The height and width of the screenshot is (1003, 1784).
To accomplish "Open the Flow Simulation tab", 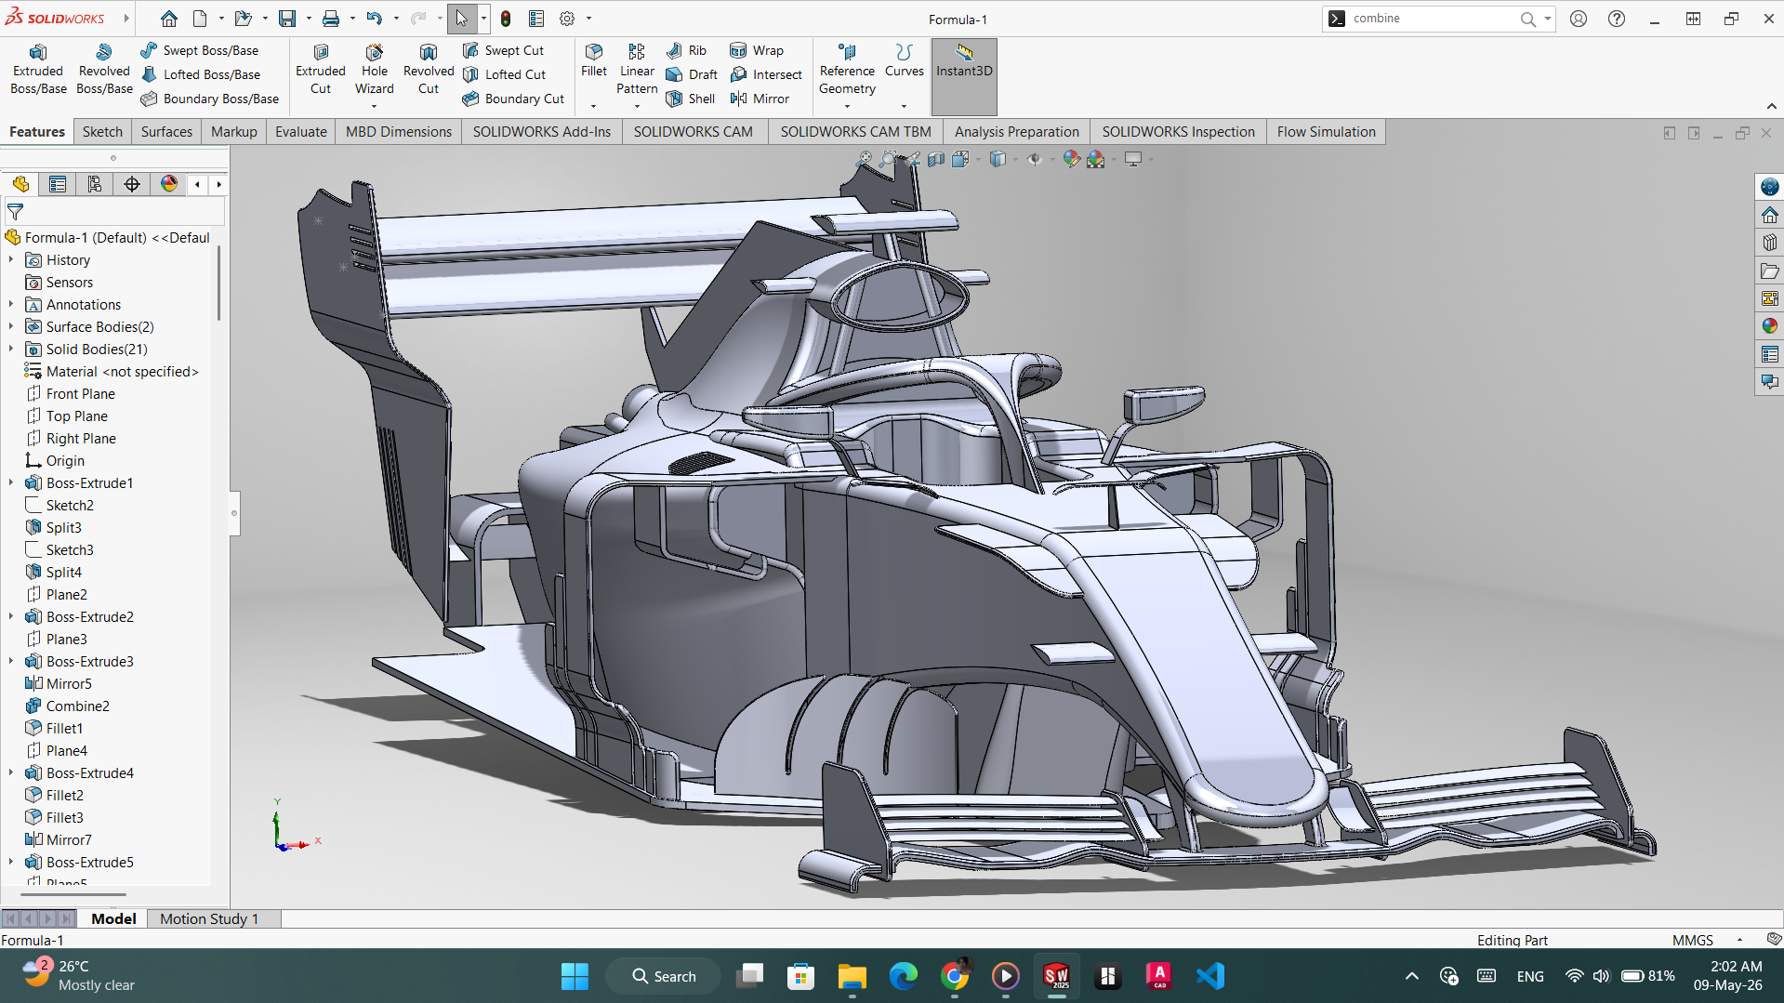I will click(1326, 132).
